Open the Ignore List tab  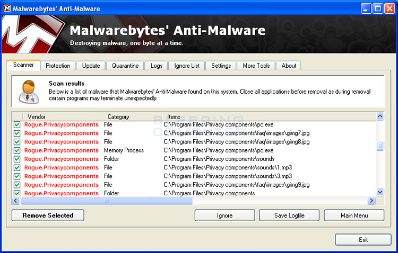(187, 66)
